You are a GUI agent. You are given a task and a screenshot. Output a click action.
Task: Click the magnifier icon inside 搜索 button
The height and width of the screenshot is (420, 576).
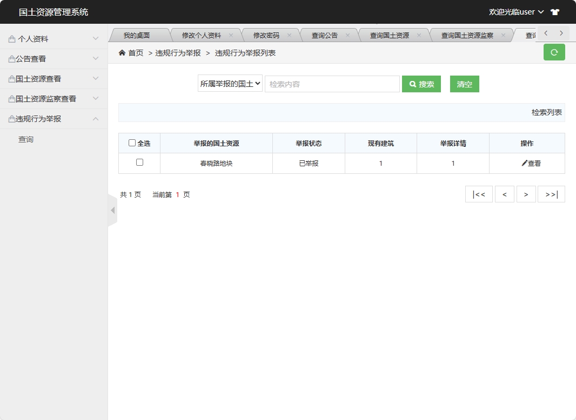pos(413,84)
